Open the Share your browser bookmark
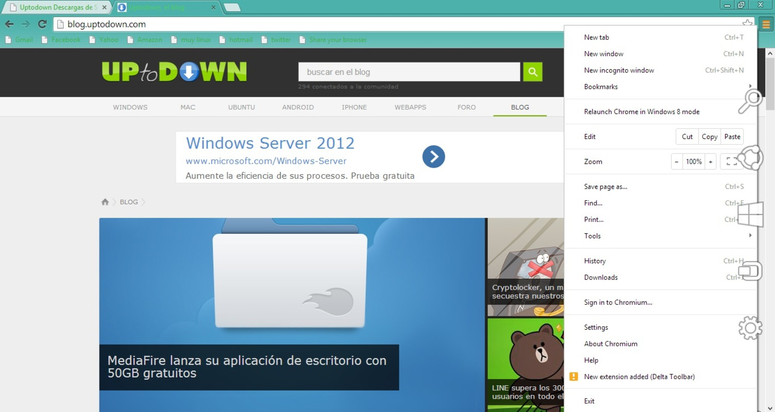The image size is (775, 412). tap(333, 40)
